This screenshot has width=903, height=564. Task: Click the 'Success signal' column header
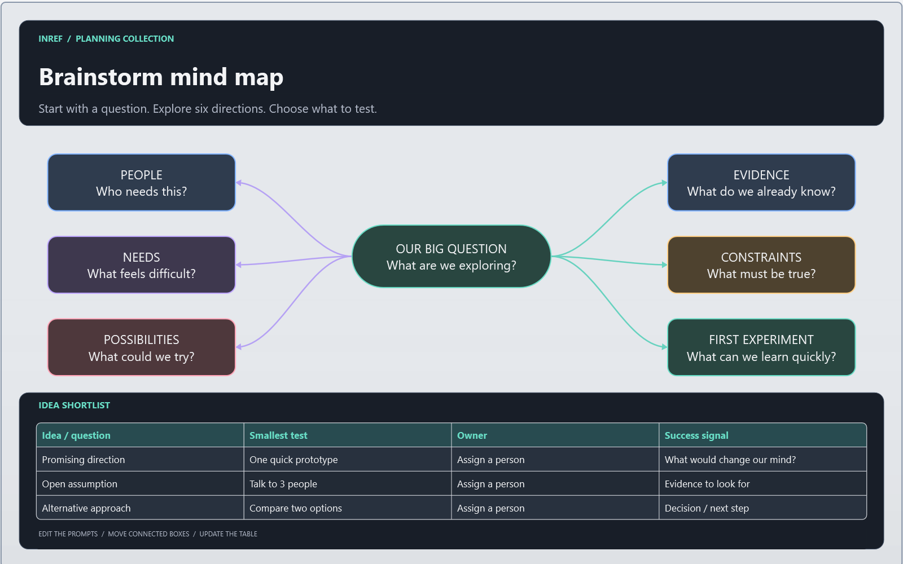(762, 435)
